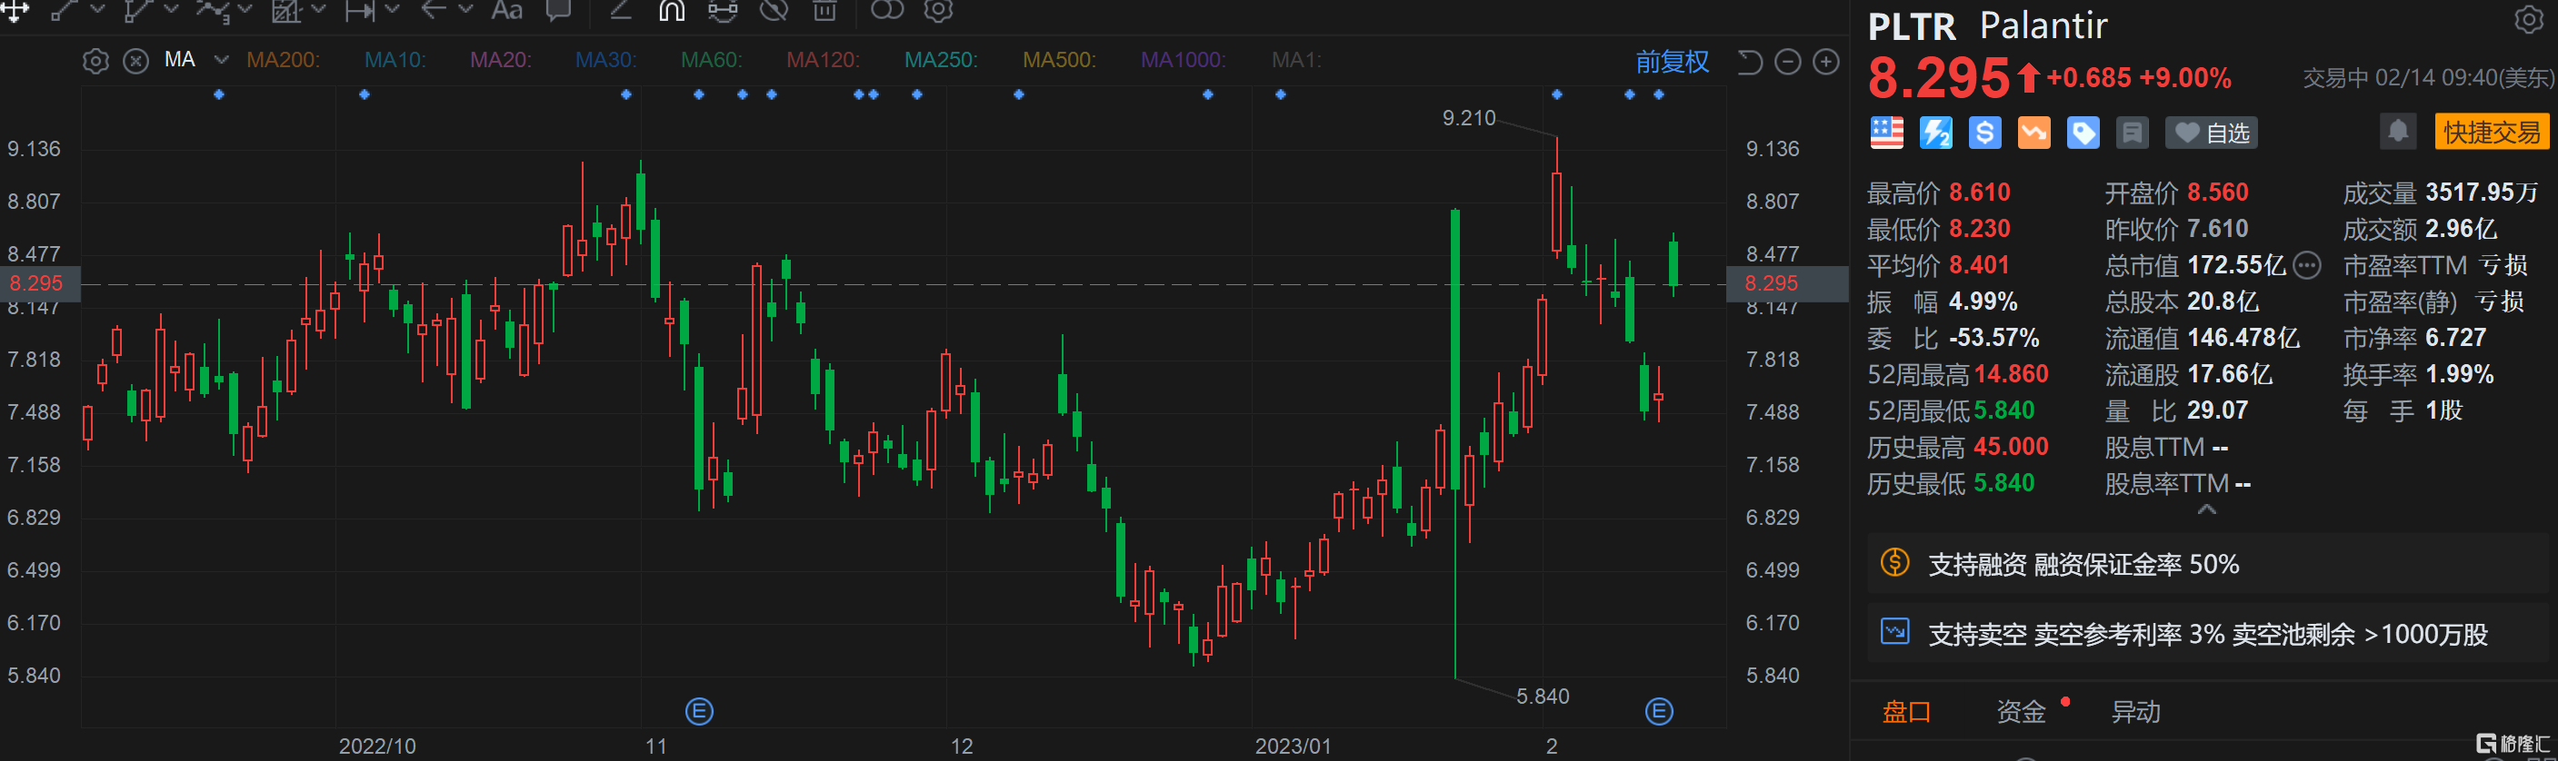Click the 快捷交易 quick trade button

coord(2492,132)
